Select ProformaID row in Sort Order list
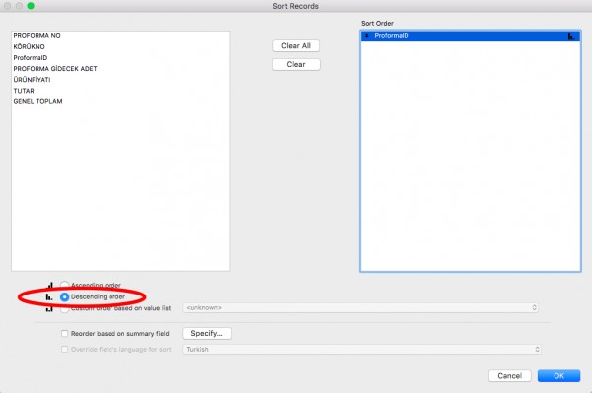The height and width of the screenshot is (393, 592). 470,36
